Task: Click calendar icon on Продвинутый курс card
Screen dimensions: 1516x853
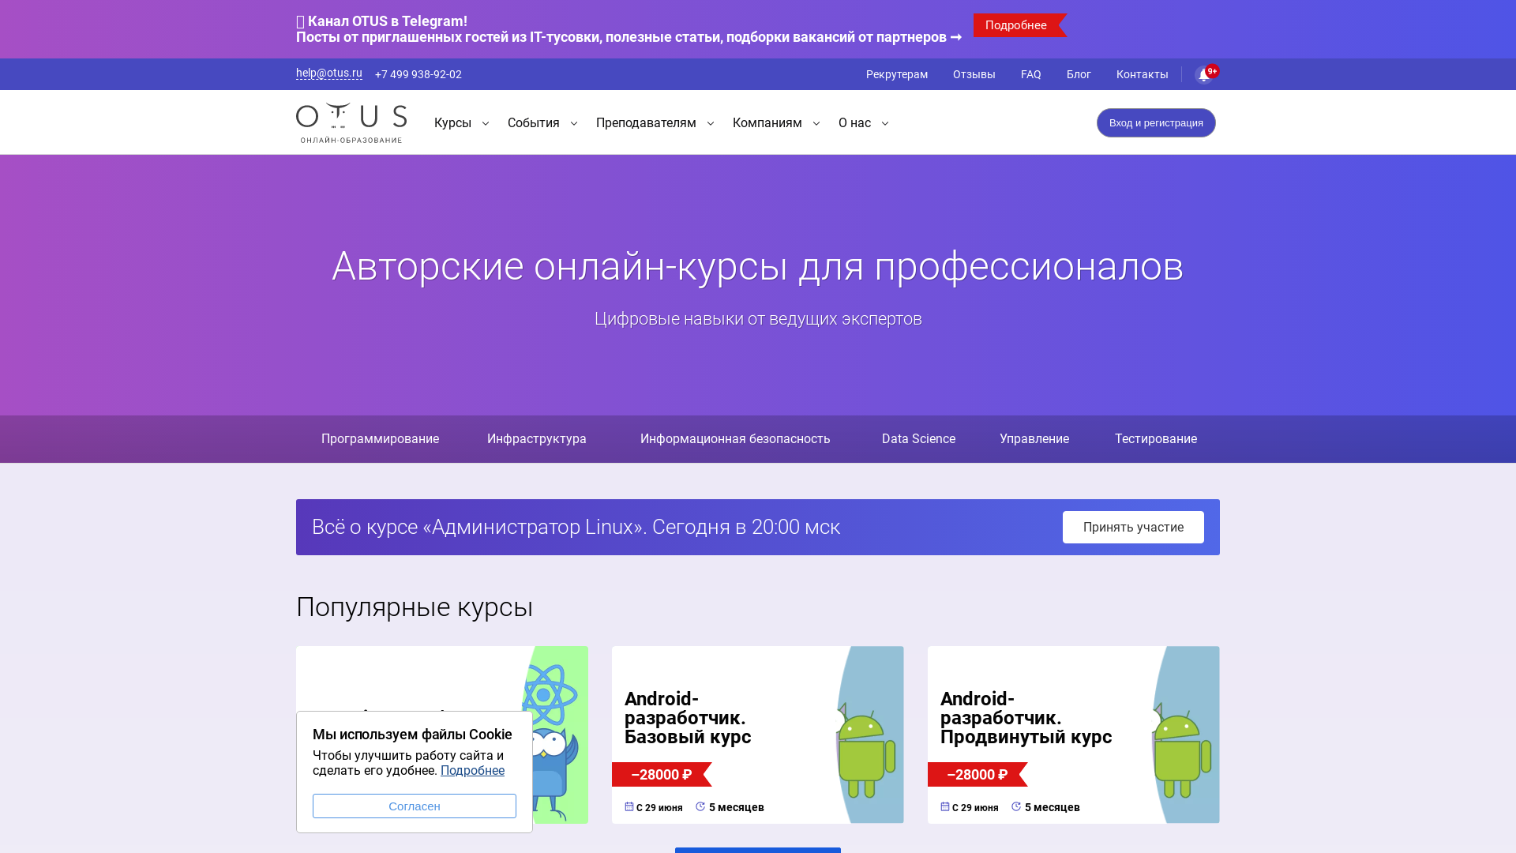Action: pyautogui.click(x=945, y=806)
